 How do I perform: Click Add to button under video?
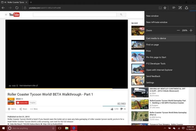click(12, 109)
